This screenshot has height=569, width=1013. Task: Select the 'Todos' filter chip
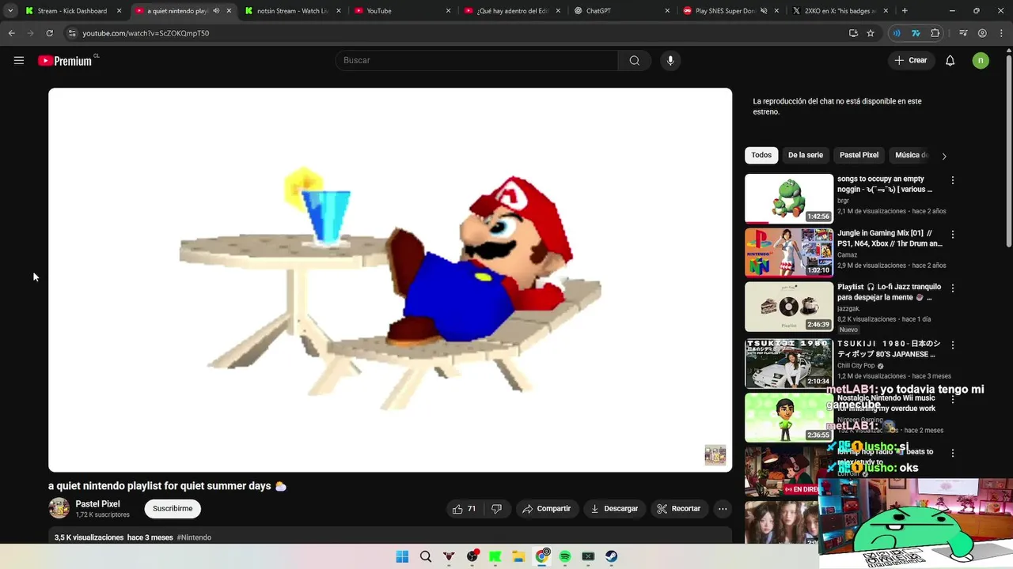coord(761,155)
